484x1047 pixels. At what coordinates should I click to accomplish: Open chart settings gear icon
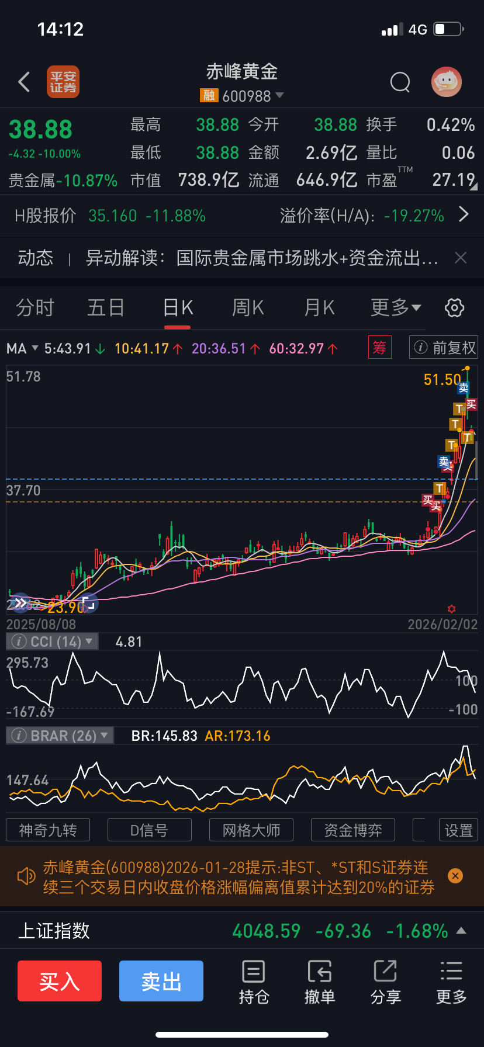pyautogui.click(x=454, y=307)
